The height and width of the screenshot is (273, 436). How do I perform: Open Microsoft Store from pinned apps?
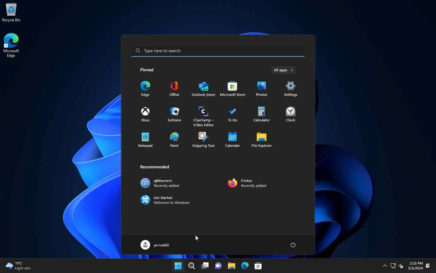pos(233,89)
